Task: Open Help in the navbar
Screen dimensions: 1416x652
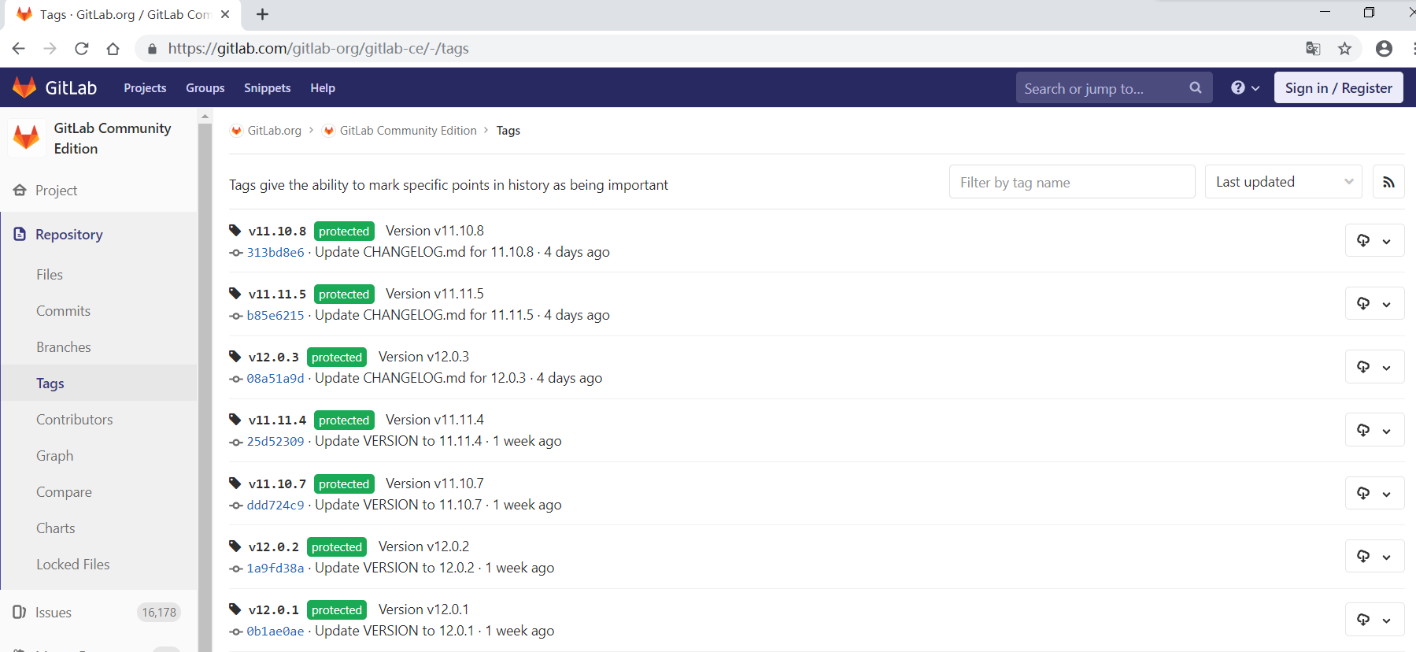Action: coord(323,88)
